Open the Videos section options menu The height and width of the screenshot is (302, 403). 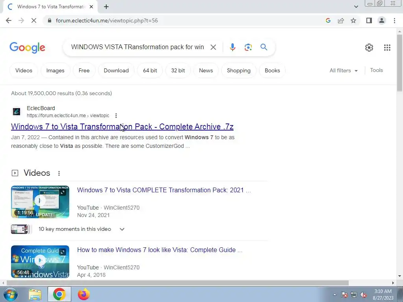(59, 173)
